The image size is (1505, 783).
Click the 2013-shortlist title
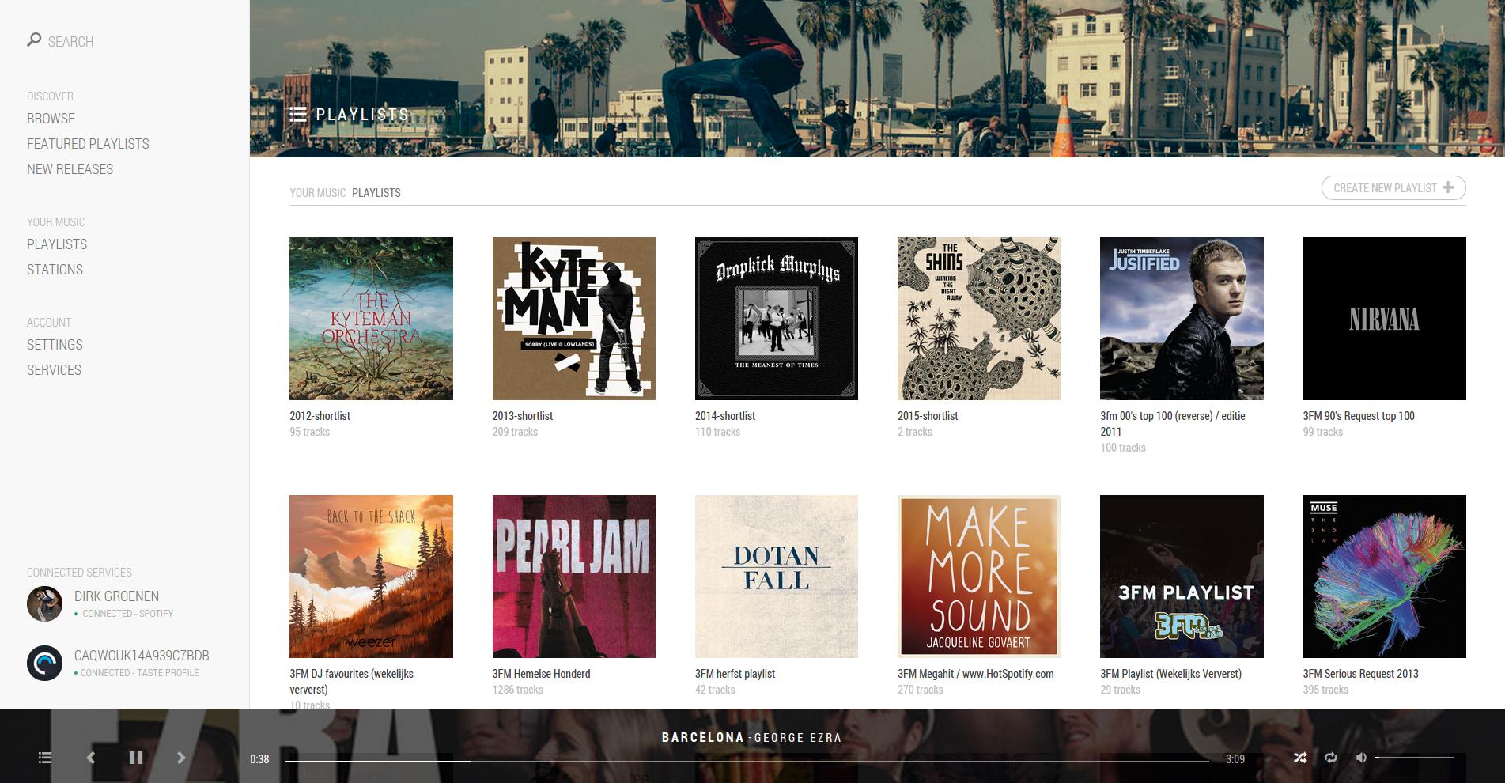tap(523, 416)
